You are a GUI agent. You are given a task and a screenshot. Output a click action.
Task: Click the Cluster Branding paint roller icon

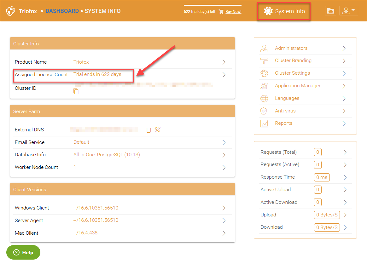tap(264, 61)
